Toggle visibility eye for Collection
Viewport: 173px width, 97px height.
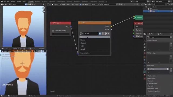171,9
